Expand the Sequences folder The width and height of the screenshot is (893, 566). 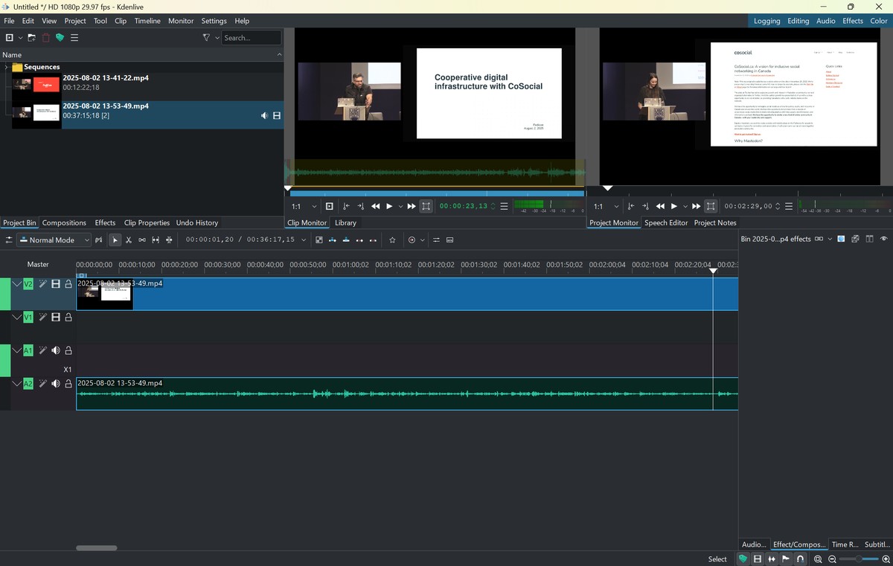click(6, 67)
